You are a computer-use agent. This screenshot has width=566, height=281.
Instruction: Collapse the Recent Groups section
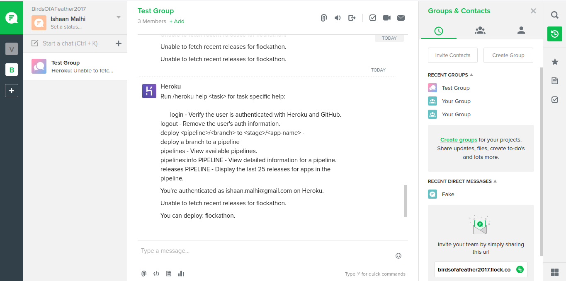pyautogui.click(x=471, y=75)
